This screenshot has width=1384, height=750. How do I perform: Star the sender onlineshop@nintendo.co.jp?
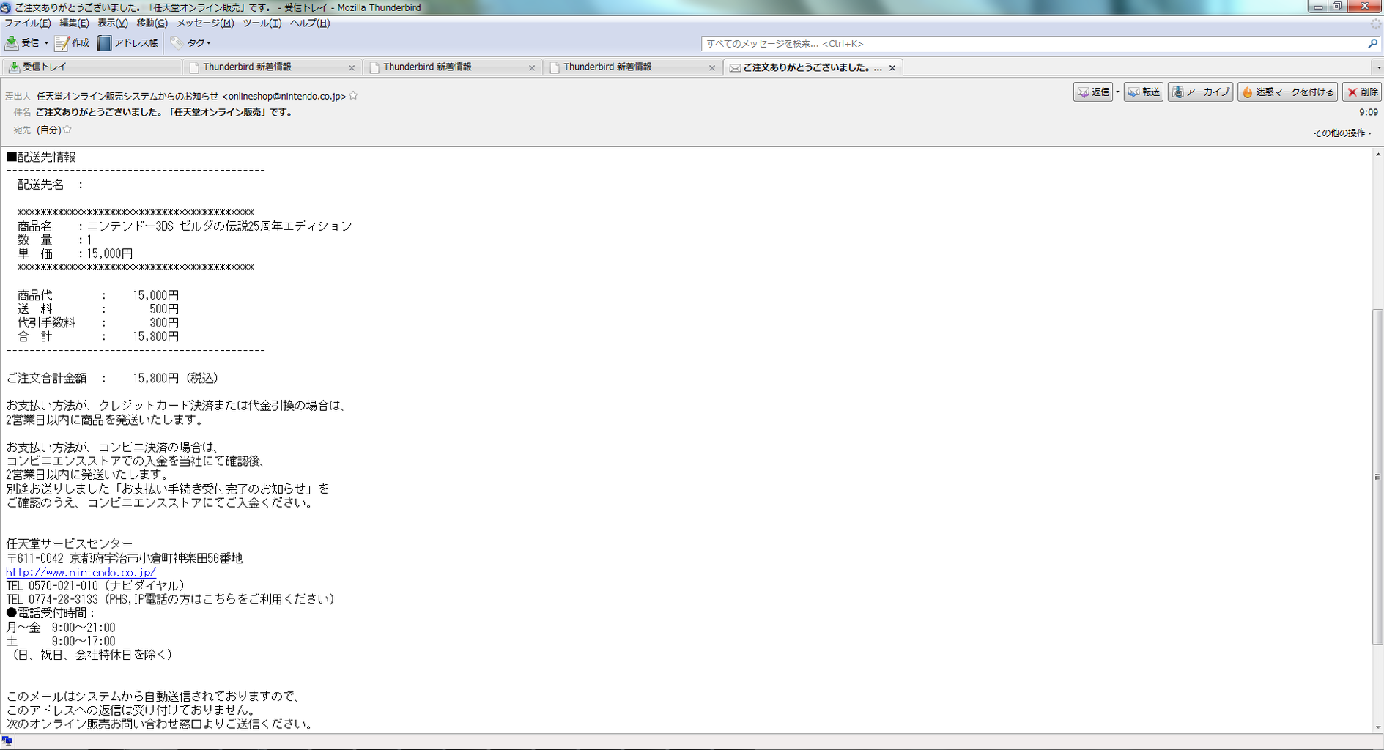353,95
